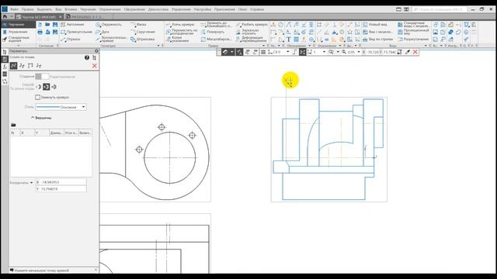This screenshot has height=279, width=497.
Task: Open the Стиль line style dropdown
Action: (61, 107)
